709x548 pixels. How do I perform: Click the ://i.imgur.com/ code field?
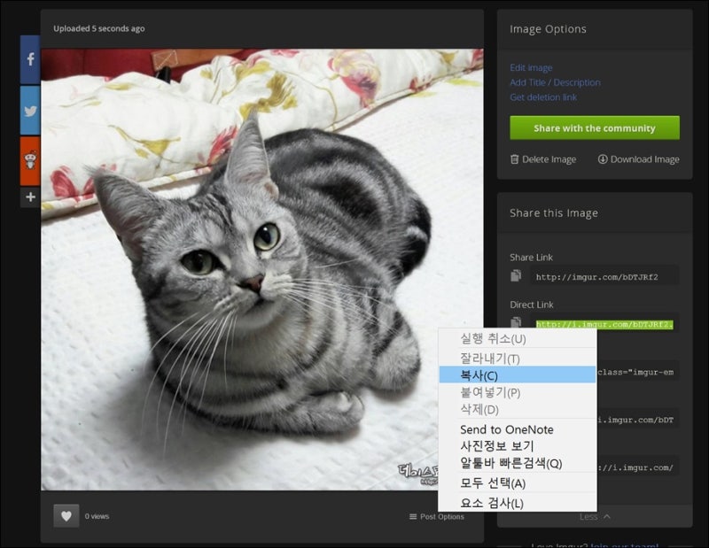(x=637, y=467)
